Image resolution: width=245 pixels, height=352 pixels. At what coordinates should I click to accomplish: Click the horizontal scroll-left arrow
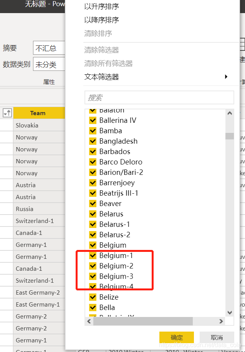tap(89, 321)
